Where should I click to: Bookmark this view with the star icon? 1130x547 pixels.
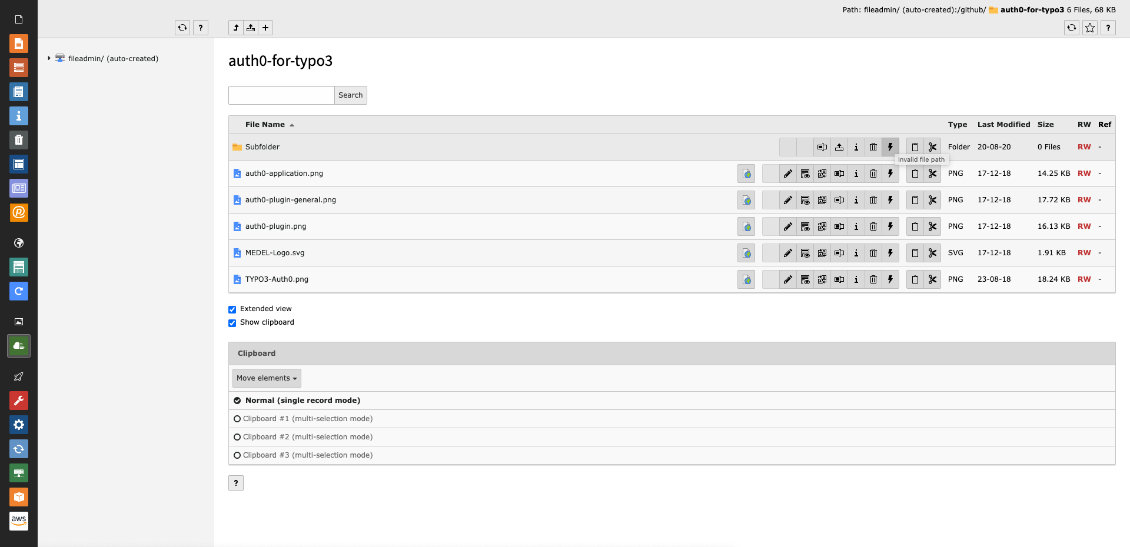1090,28
